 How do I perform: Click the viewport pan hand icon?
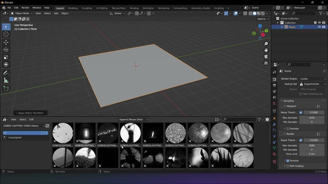point(266,50)
